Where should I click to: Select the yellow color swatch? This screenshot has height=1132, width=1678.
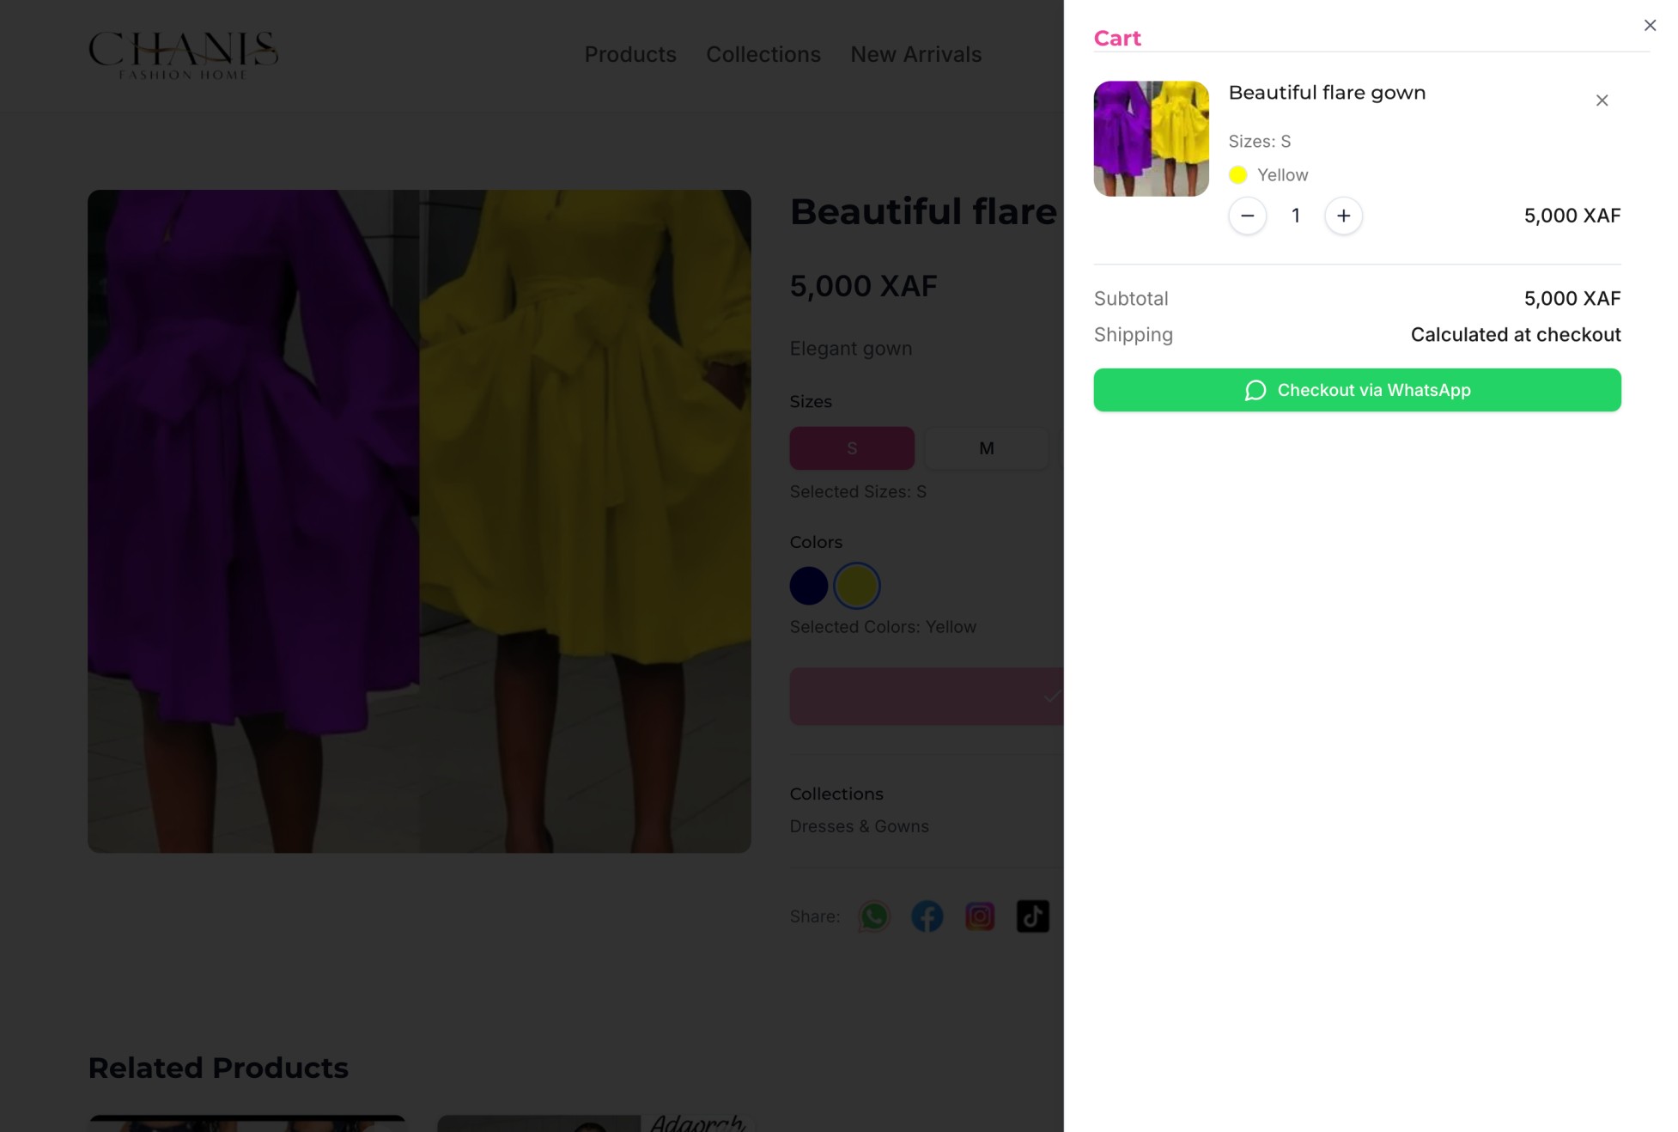coord(856,585)
